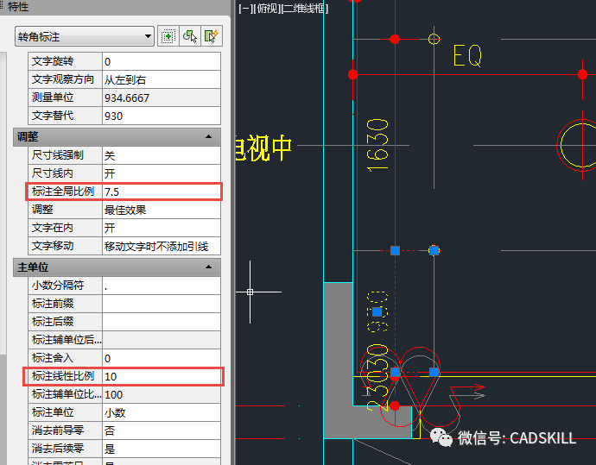Click the 文字移动 value field
Viewport: 596px width, 465px height.
(162, 246)
